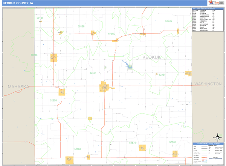This screenshot has width=226, height=166.
Task: Select the DELTA row in ZIP index
Action: coord(204,23)
